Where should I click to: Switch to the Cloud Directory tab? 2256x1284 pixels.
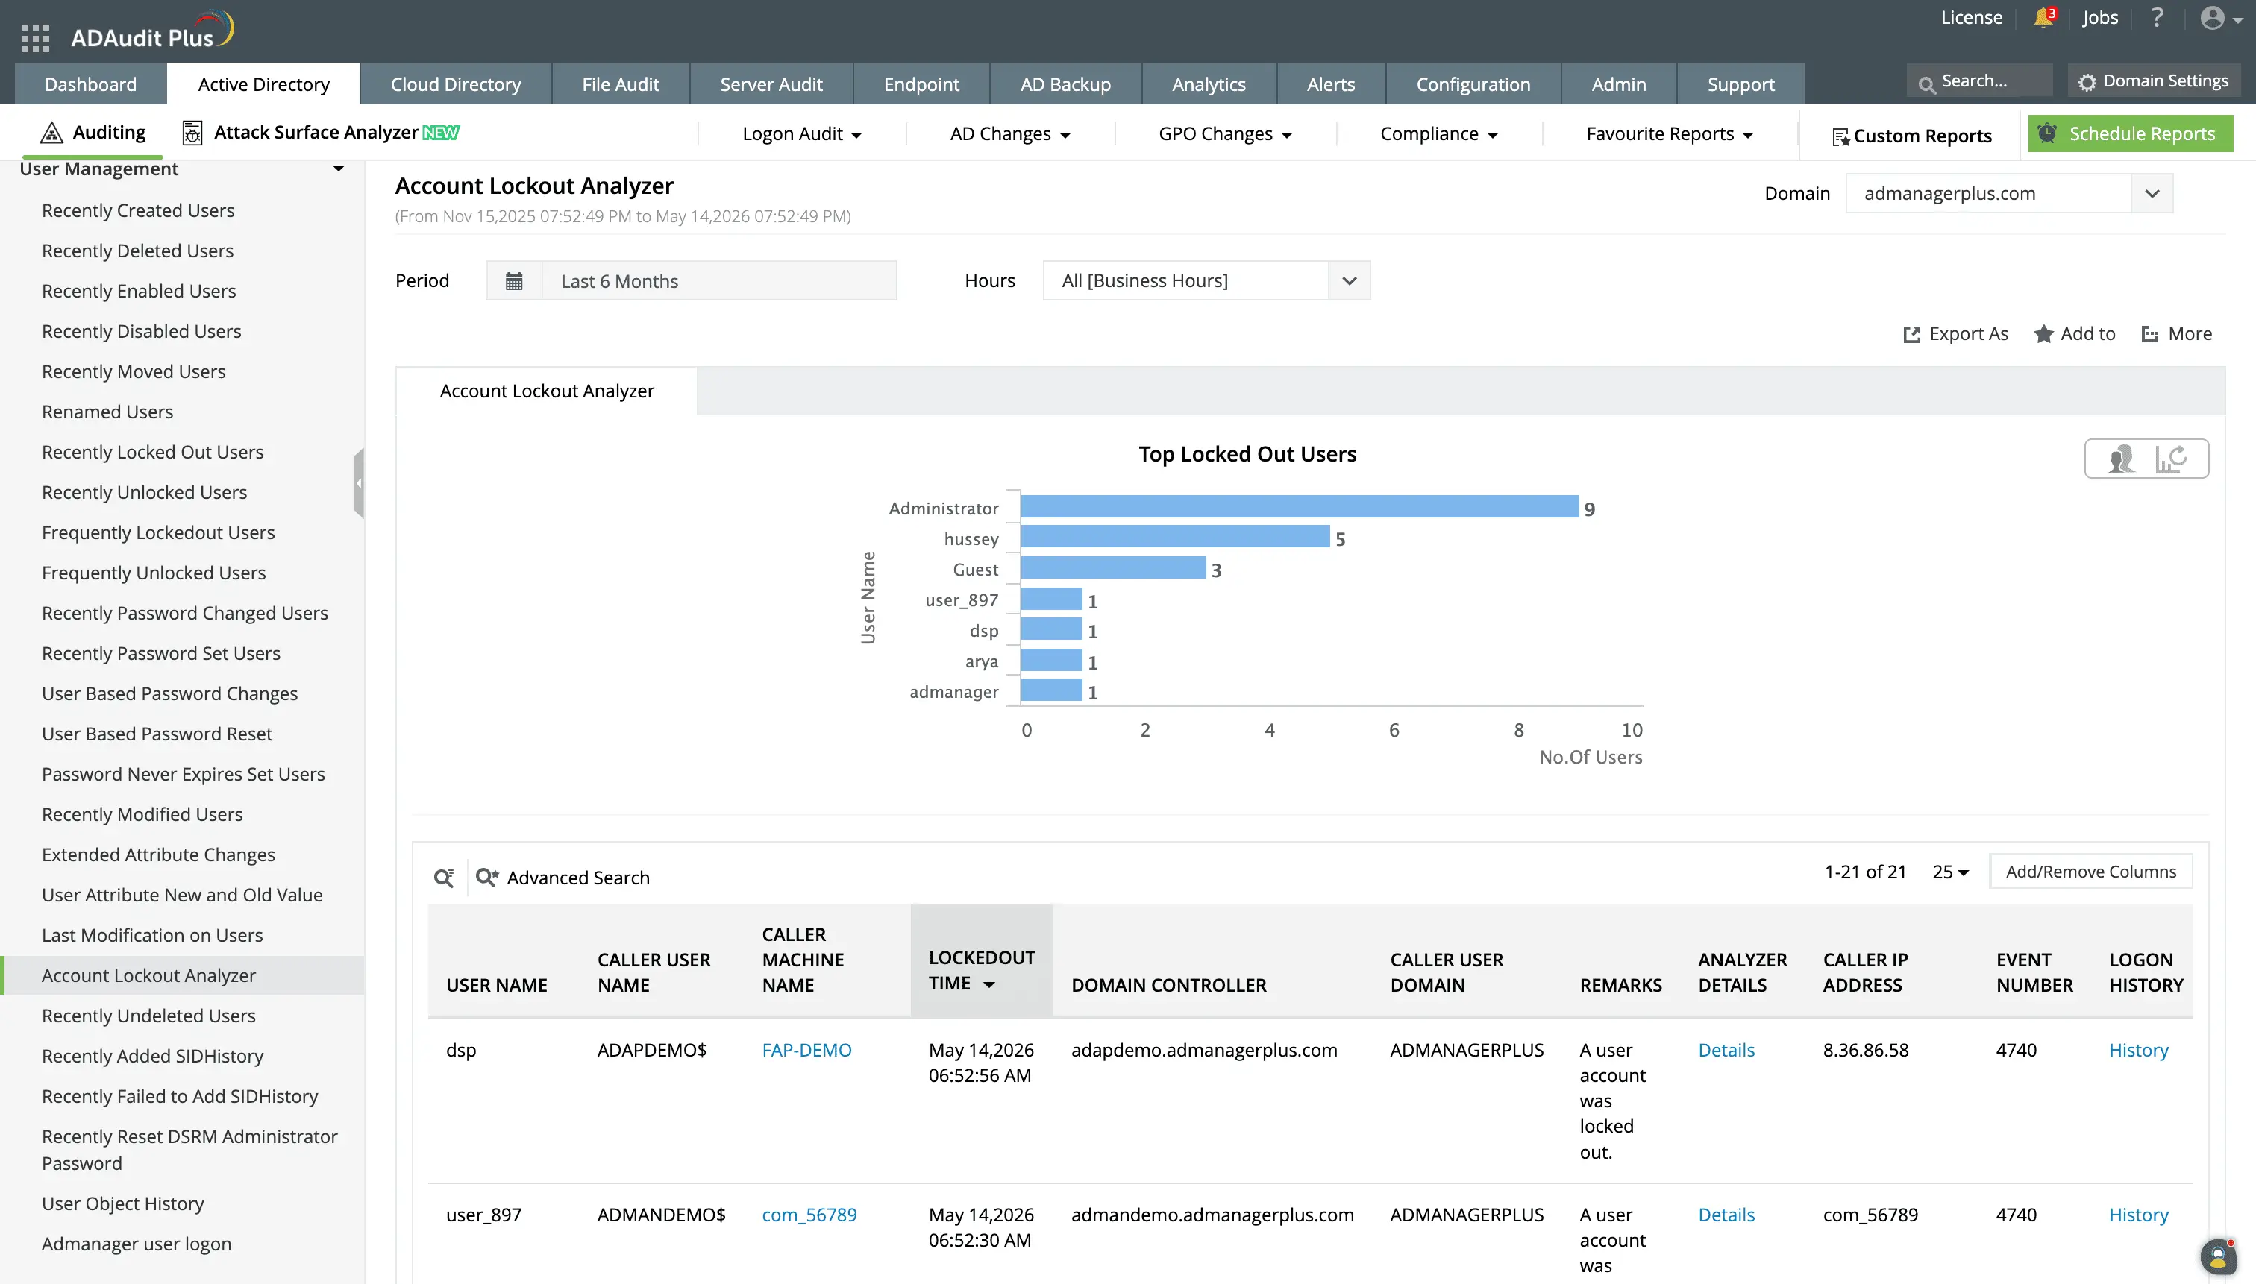click(456, 85)
